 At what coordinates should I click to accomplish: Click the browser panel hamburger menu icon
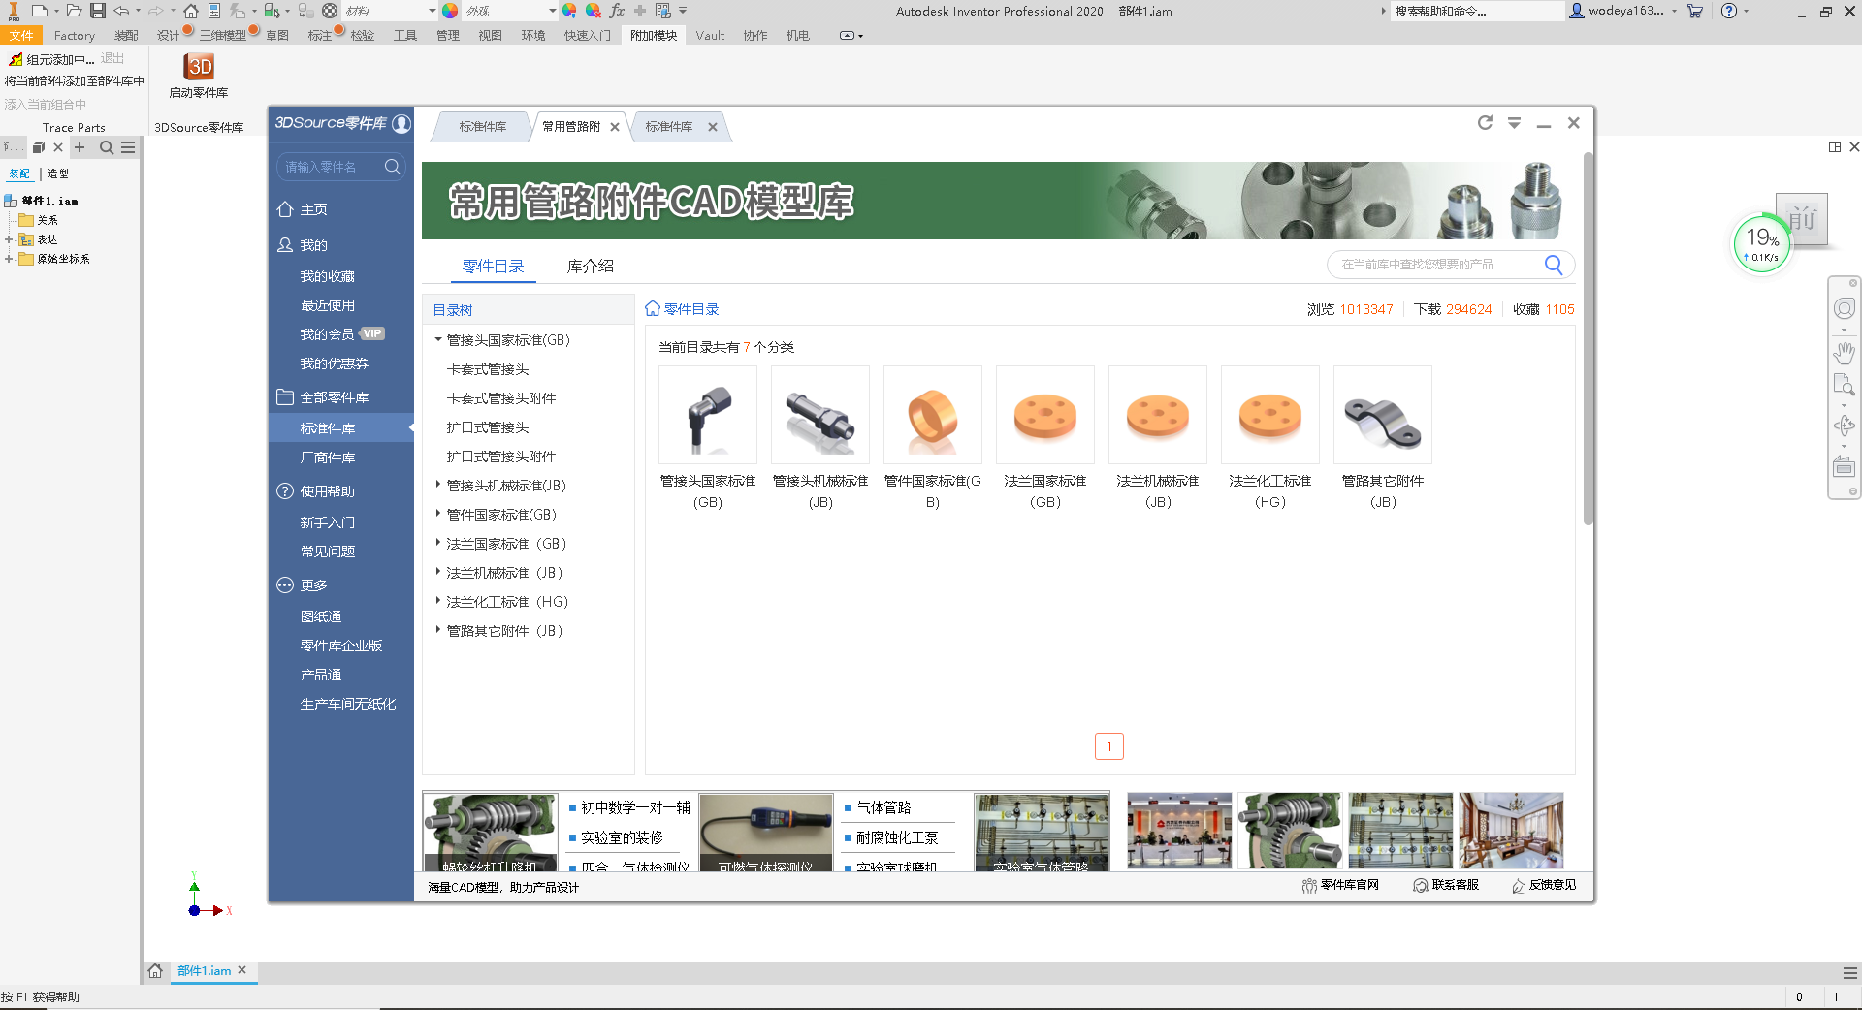click(x=128, y=147)
